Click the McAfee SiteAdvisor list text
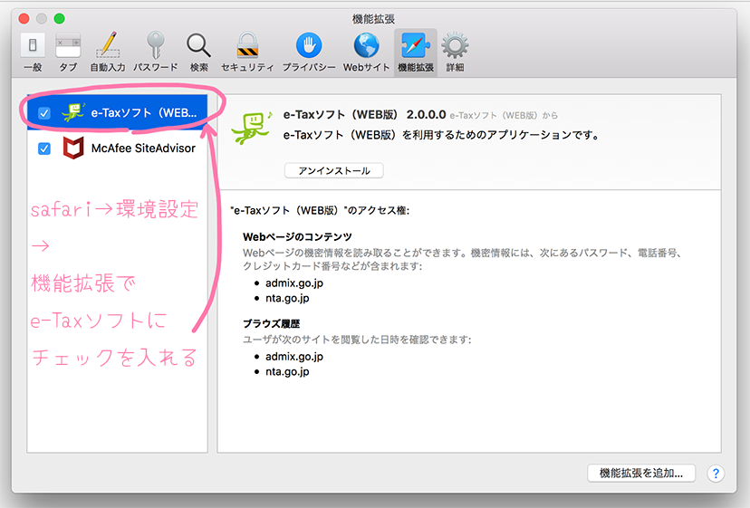This screenshot has width=750, height=508. point(143,149)
